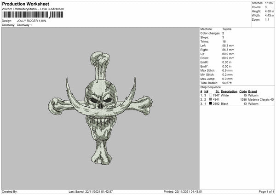Click the Max Jump value '6.9 mm'
Viewport: 276px width, 195px height.
coord(227,79)
